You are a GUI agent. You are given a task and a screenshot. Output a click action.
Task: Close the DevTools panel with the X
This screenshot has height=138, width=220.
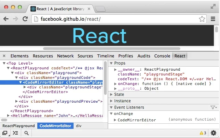(4, 56)
